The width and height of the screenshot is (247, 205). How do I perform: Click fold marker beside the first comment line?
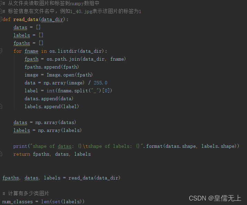click(1, 3)
